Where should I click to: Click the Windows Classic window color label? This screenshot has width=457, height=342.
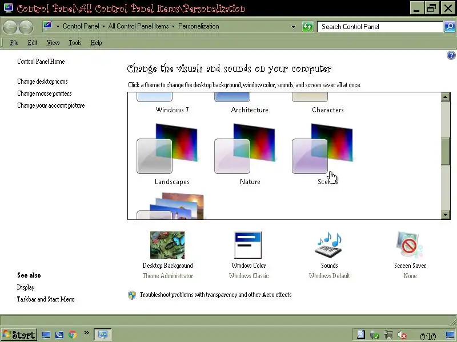pyautogui.click(x=248, y=276)
